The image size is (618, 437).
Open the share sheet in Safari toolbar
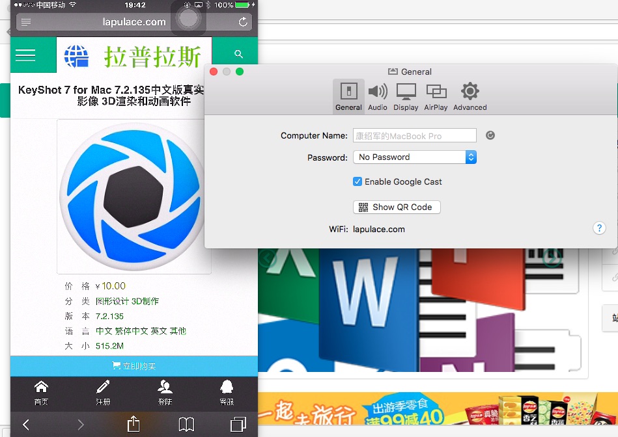point(133,423)
